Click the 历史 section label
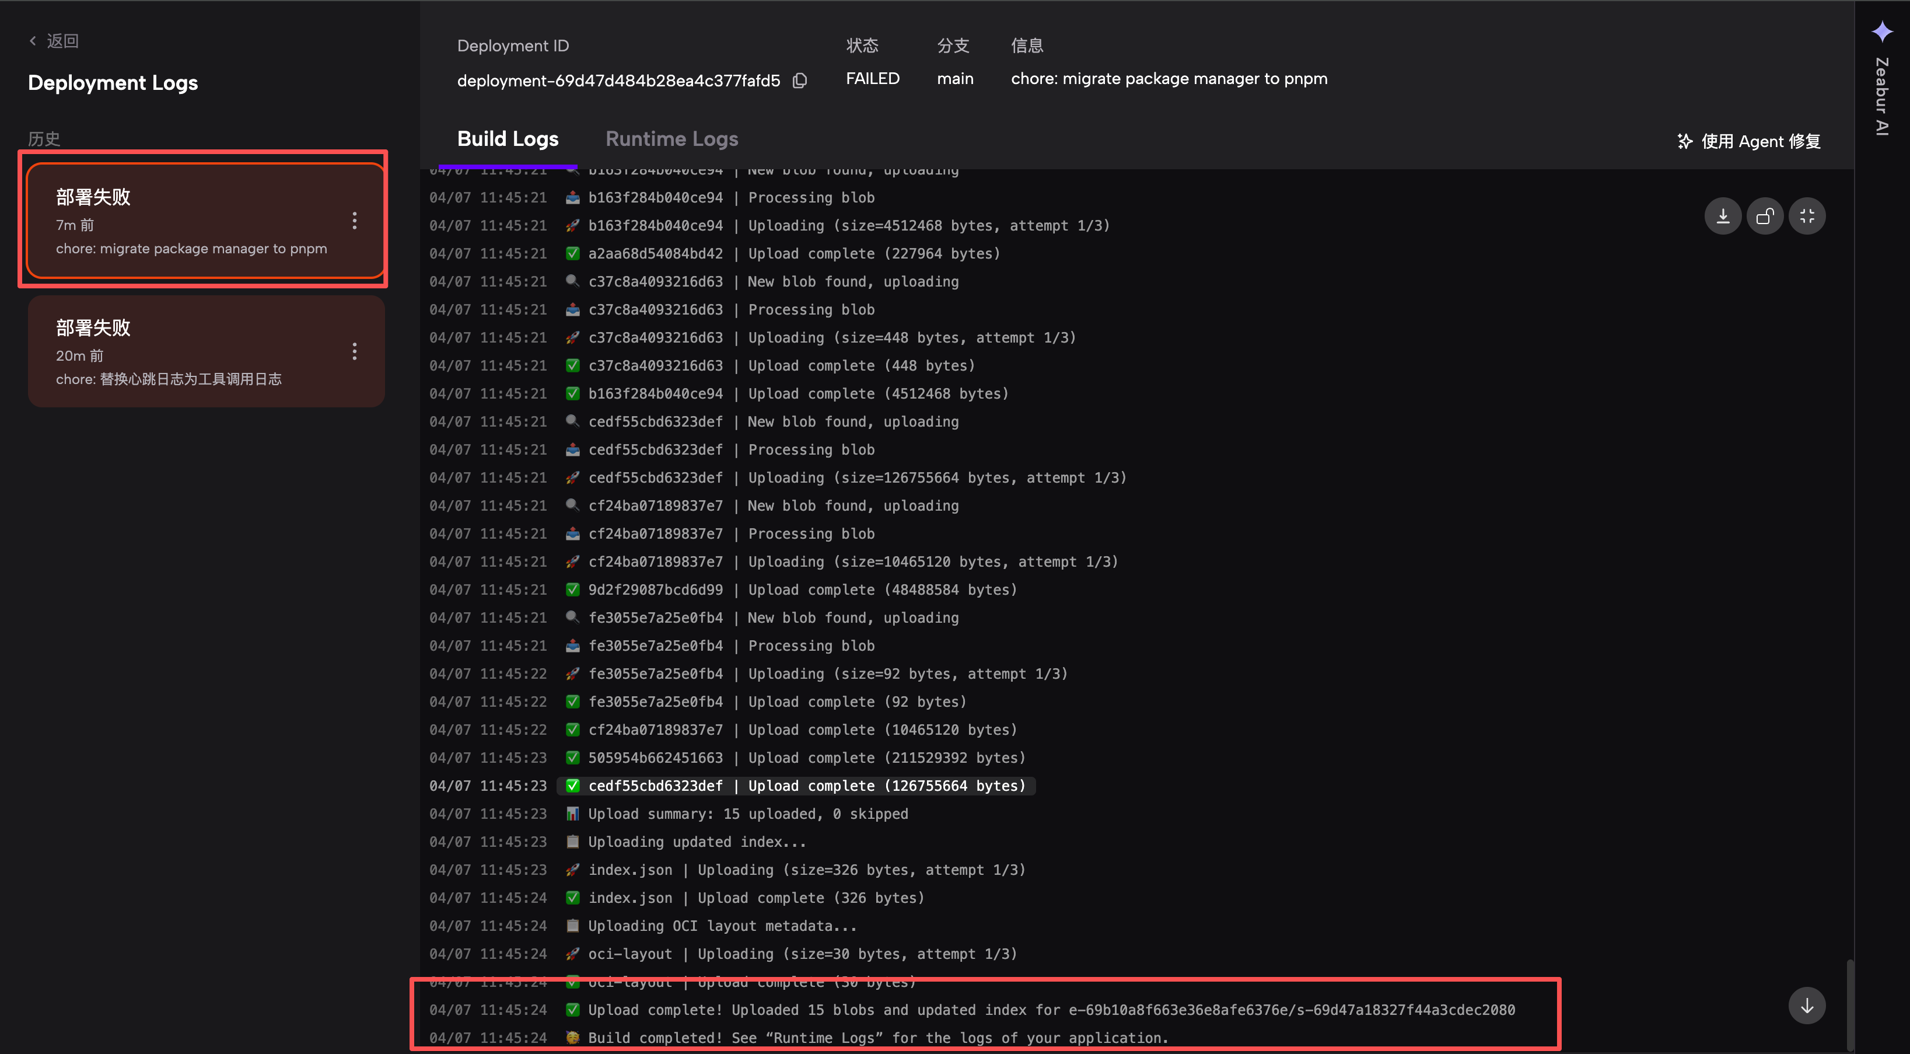Screen dimensions: 1910x1054 tap(44, 139)
